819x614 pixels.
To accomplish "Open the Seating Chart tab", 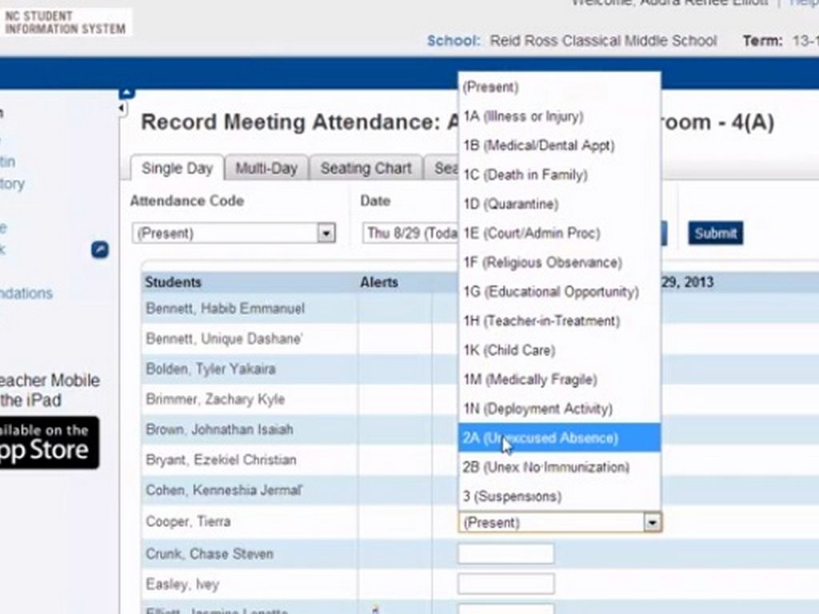I will tap(366, 169).
